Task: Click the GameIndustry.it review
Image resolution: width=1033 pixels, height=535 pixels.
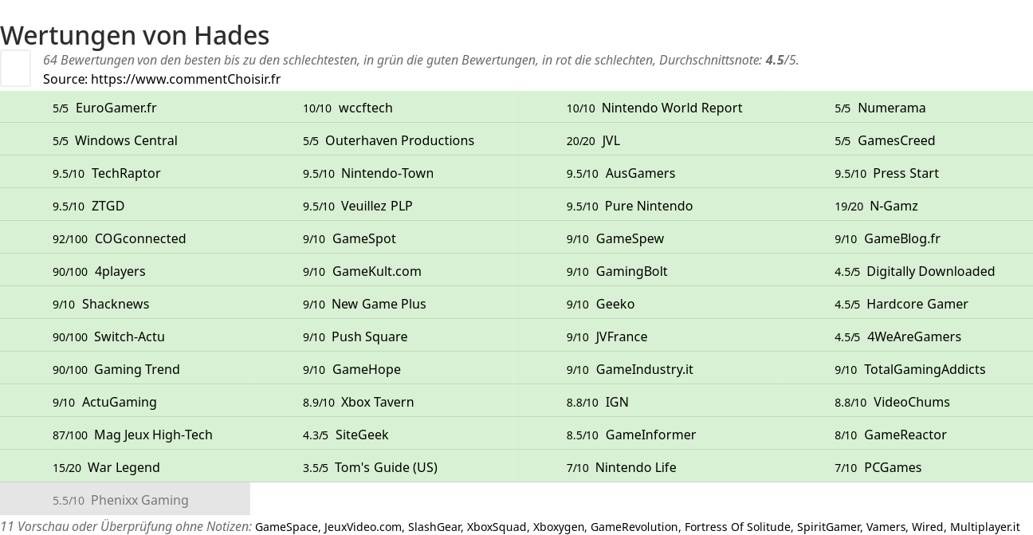Action: click(x=630, y=369)
